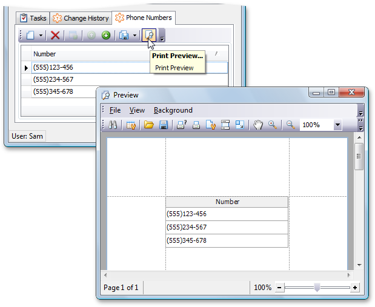Click the Quick Print printer icon
This screenshot has height=307, width=375.
(196, 125)
